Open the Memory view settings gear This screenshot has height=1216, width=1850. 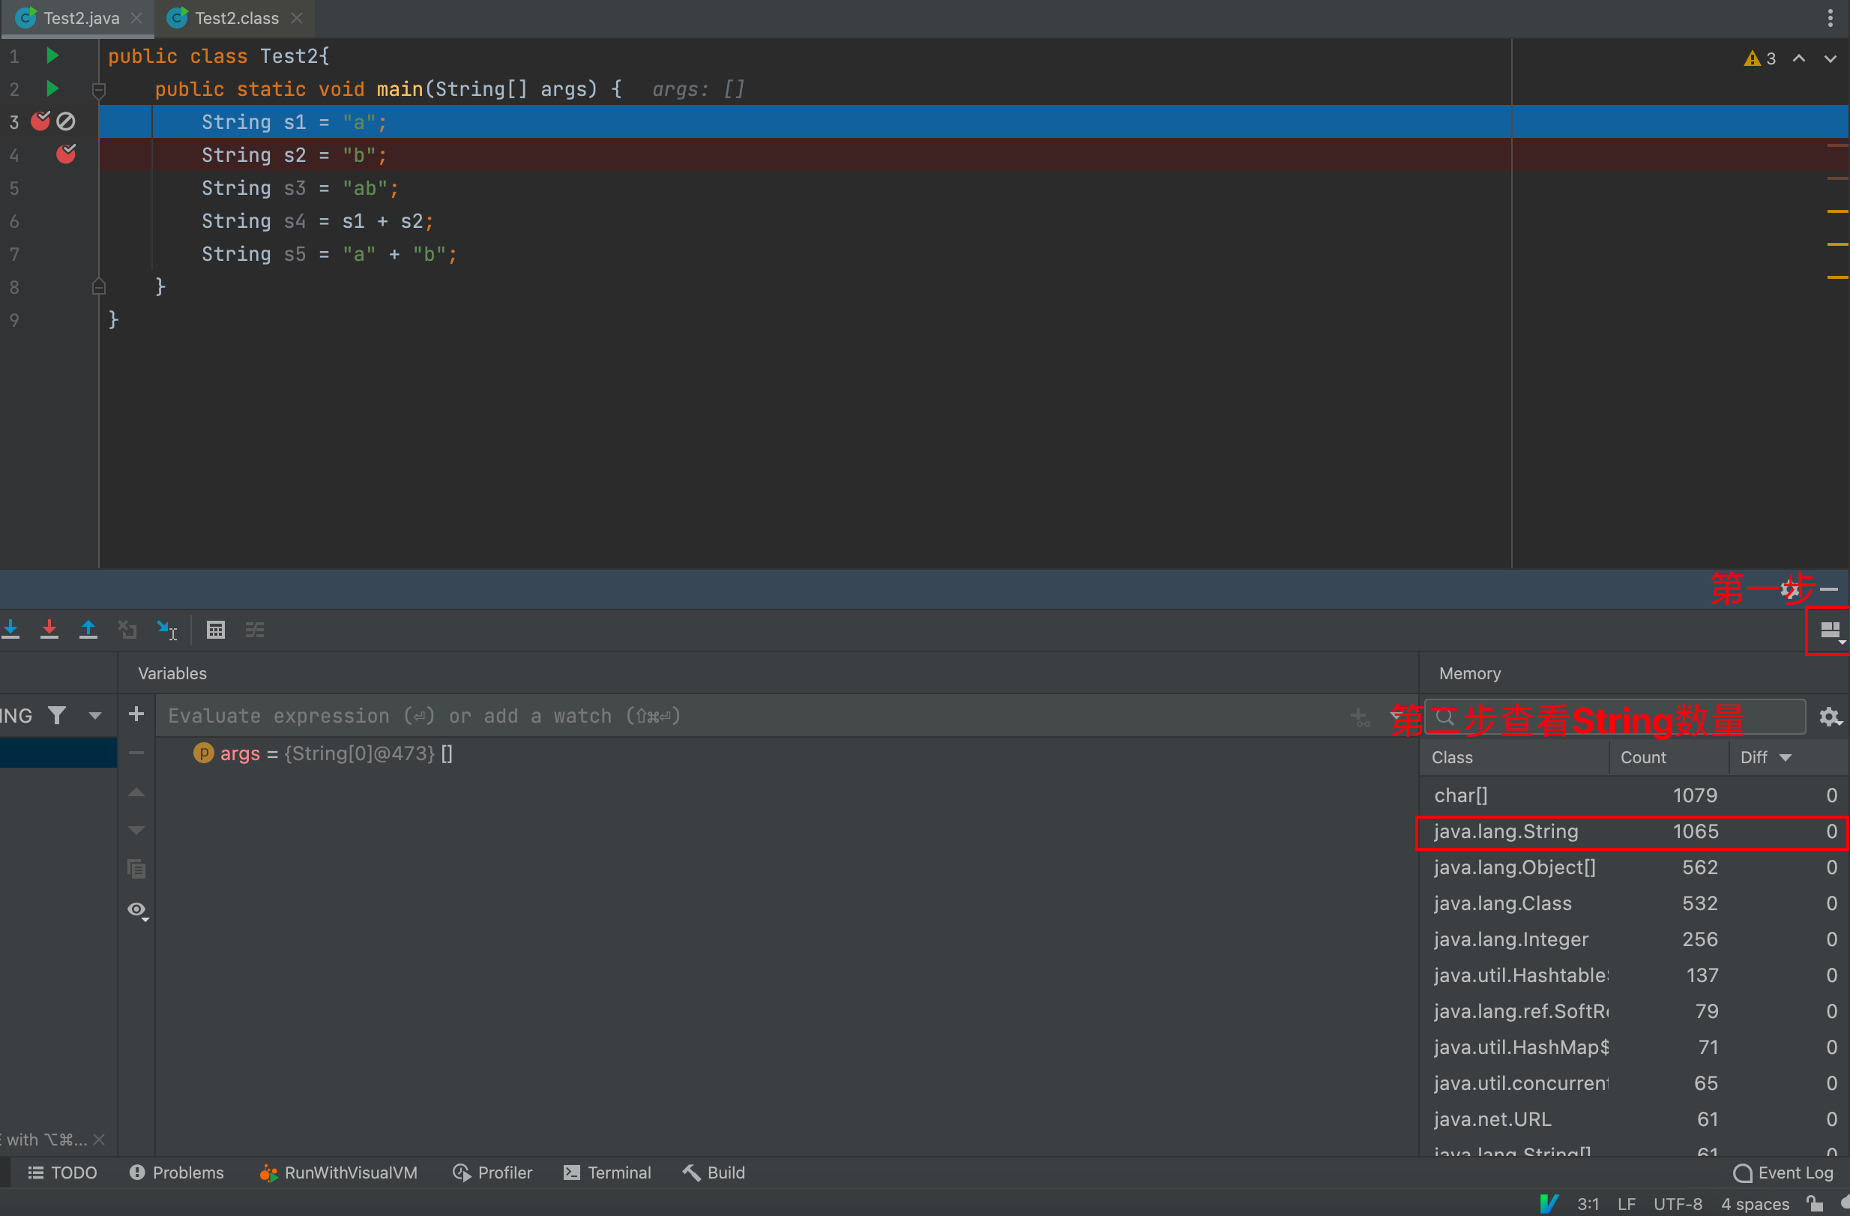pyautogui.click(x=1830, y=716)
